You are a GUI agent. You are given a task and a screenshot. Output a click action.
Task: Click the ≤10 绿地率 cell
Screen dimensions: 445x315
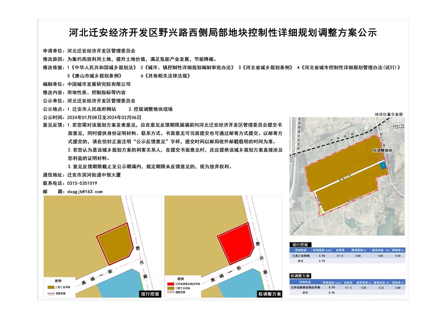398,256
